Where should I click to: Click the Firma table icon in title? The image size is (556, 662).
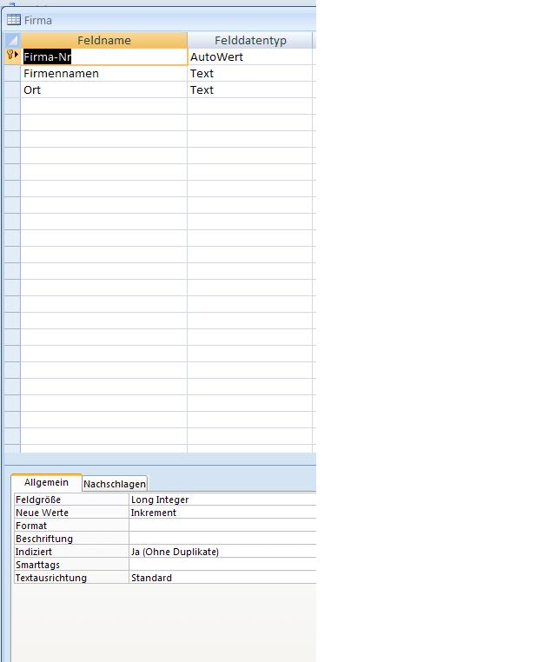click(14, 20)
